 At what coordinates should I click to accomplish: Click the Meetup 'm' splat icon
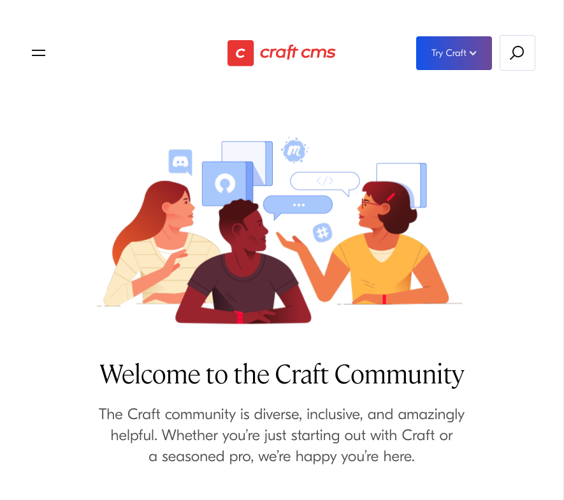[x=294, y=150]
